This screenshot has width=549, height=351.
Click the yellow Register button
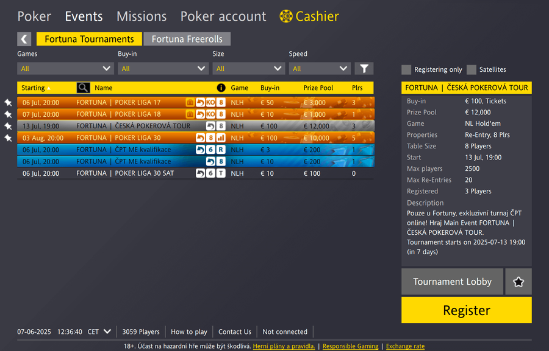(467, 310)
